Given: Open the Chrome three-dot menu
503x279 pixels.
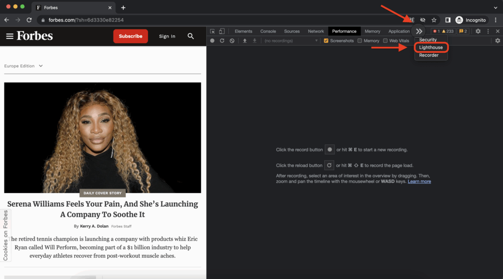Looking at the screenshot, I should (496, 20).
